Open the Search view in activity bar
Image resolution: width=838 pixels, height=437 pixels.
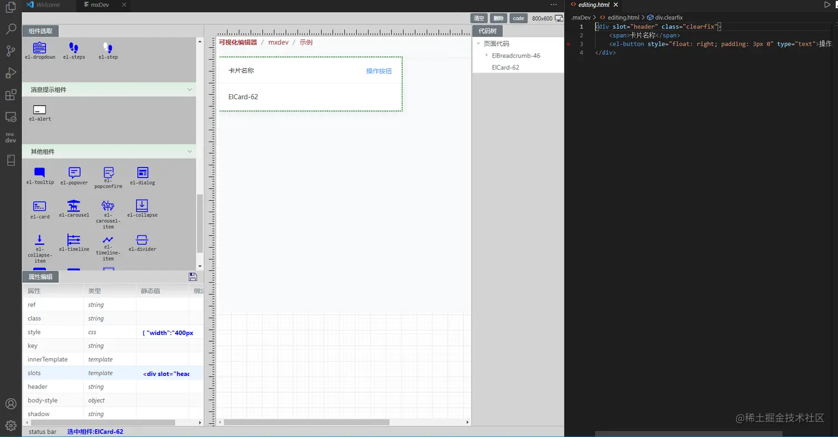pyautogui.click(x=11, y=29)
